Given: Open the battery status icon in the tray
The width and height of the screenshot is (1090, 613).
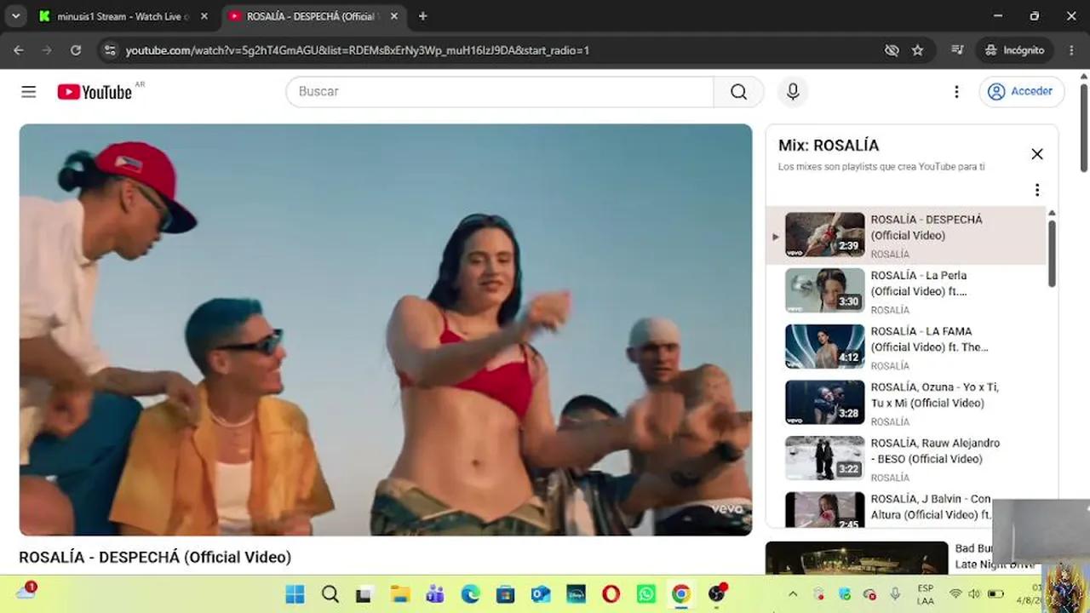Looking at the screenshot, I should point(995,594).
